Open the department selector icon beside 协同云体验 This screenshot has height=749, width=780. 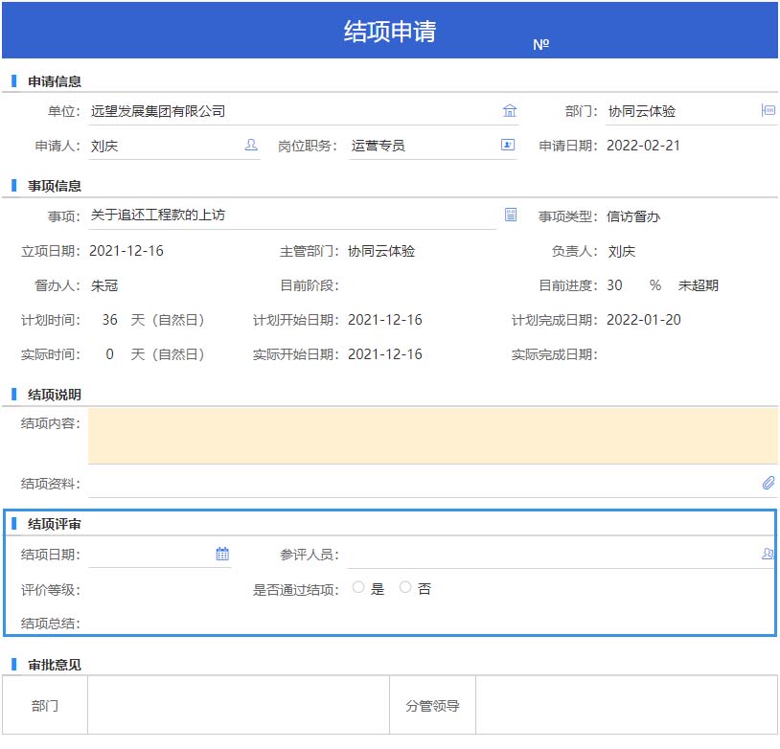tap(768, 111)
